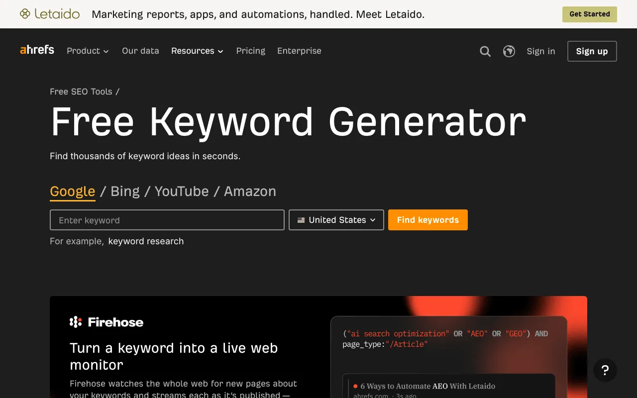The width and height of the screenshot is (637, 398).
Task: Click the Ahrefs logo
Action: click(37, 50)
